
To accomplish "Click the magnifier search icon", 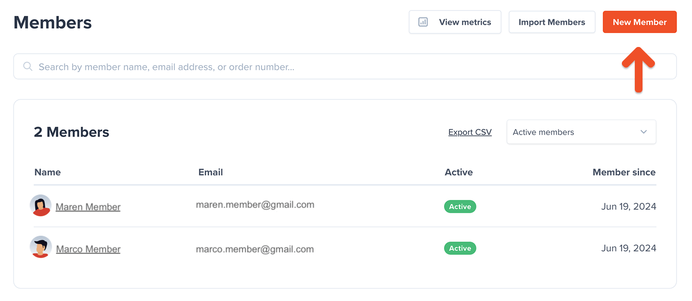I will pyautogui.click(x=28, y=67).
